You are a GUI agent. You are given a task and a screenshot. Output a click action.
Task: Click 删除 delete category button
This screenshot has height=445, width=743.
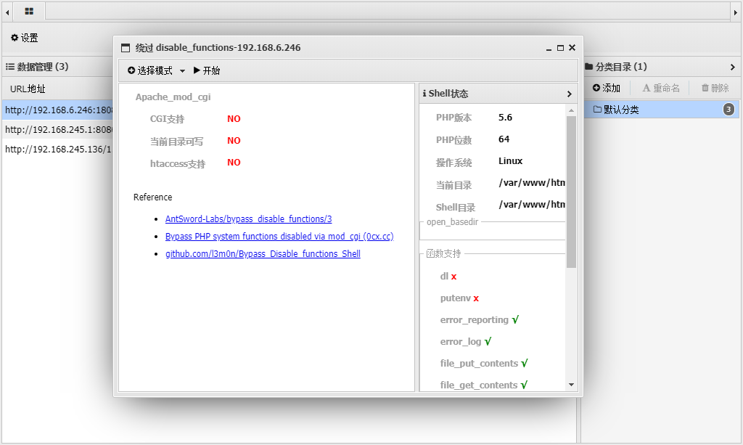[x=715, y=88]
